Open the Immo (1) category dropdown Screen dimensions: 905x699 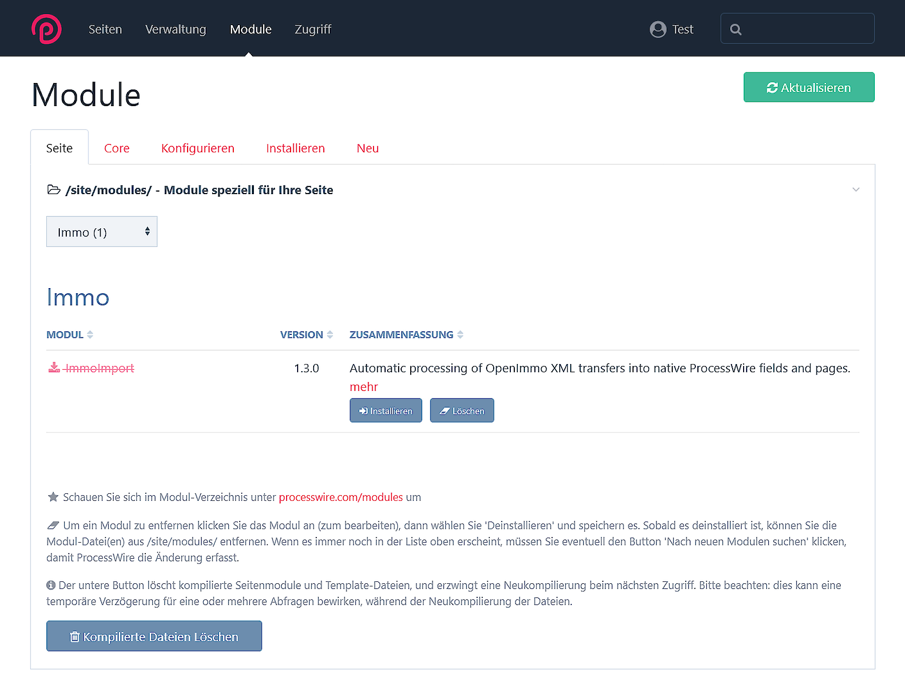[101, 232]
